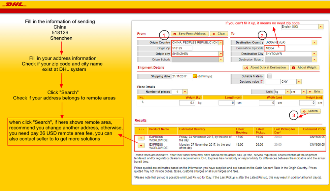Click the Origin Zip field with 518129
Screen dimensions: 330x191
click(x=182, y=48)
